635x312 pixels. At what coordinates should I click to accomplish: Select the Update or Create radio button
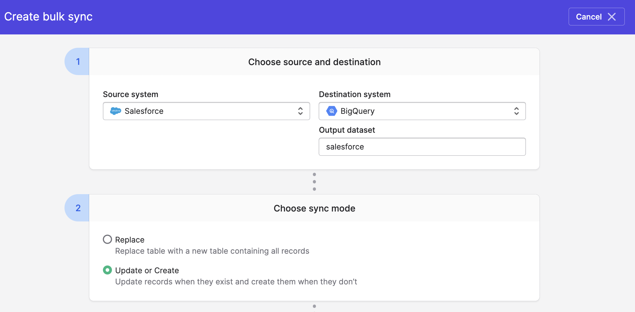point(107,270)
